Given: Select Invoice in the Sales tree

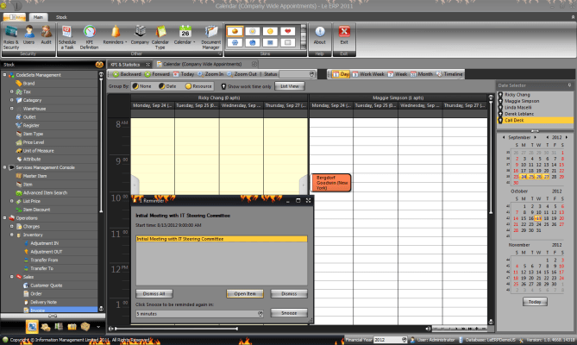Looking at the screenshot, I should pos(37,309).
